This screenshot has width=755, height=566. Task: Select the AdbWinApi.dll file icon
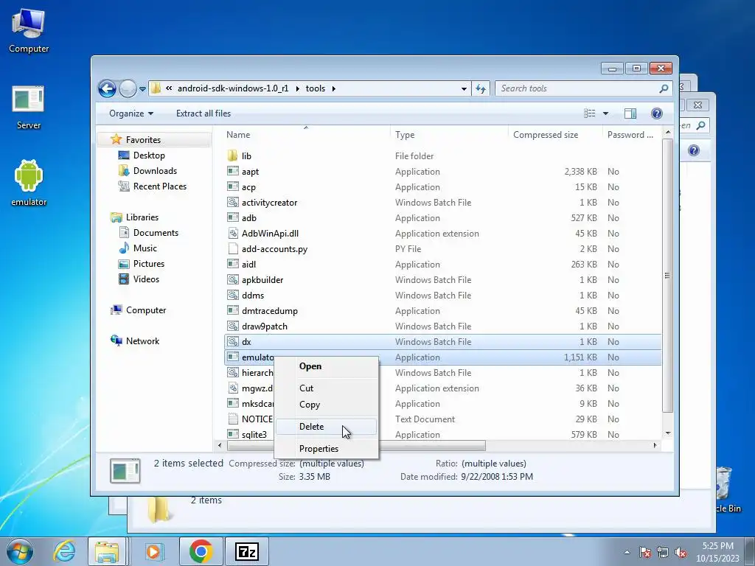[232, 233]
